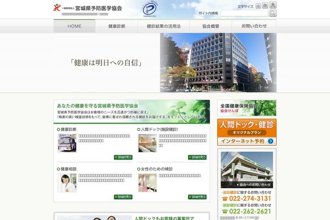
Task: Open the 健康診断 menu tab
Action: coord(117,26)
